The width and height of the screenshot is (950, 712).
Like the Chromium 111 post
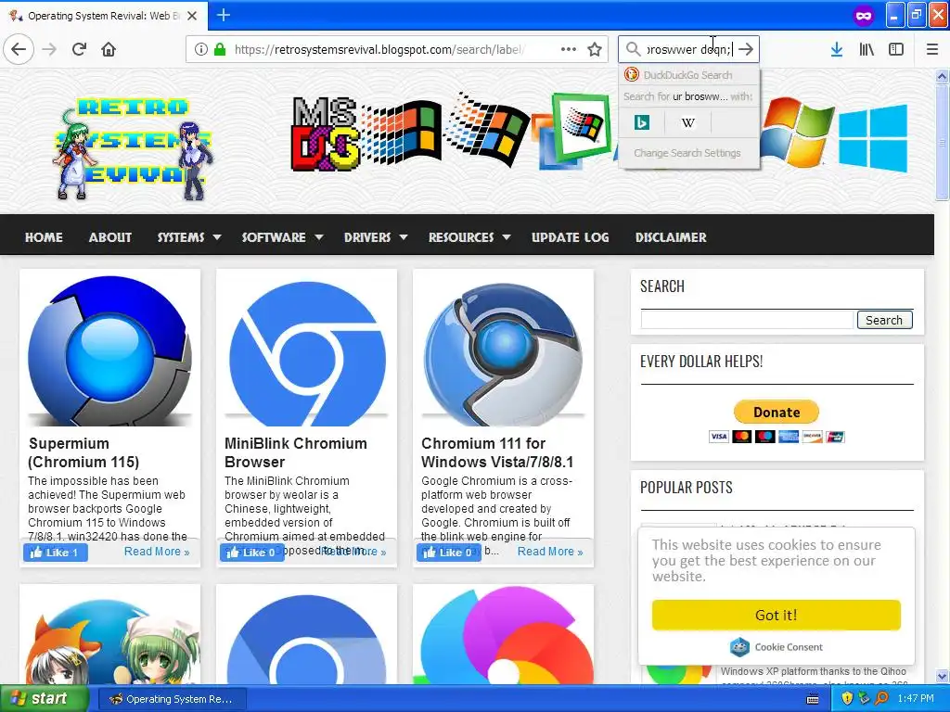click(448, 553)
